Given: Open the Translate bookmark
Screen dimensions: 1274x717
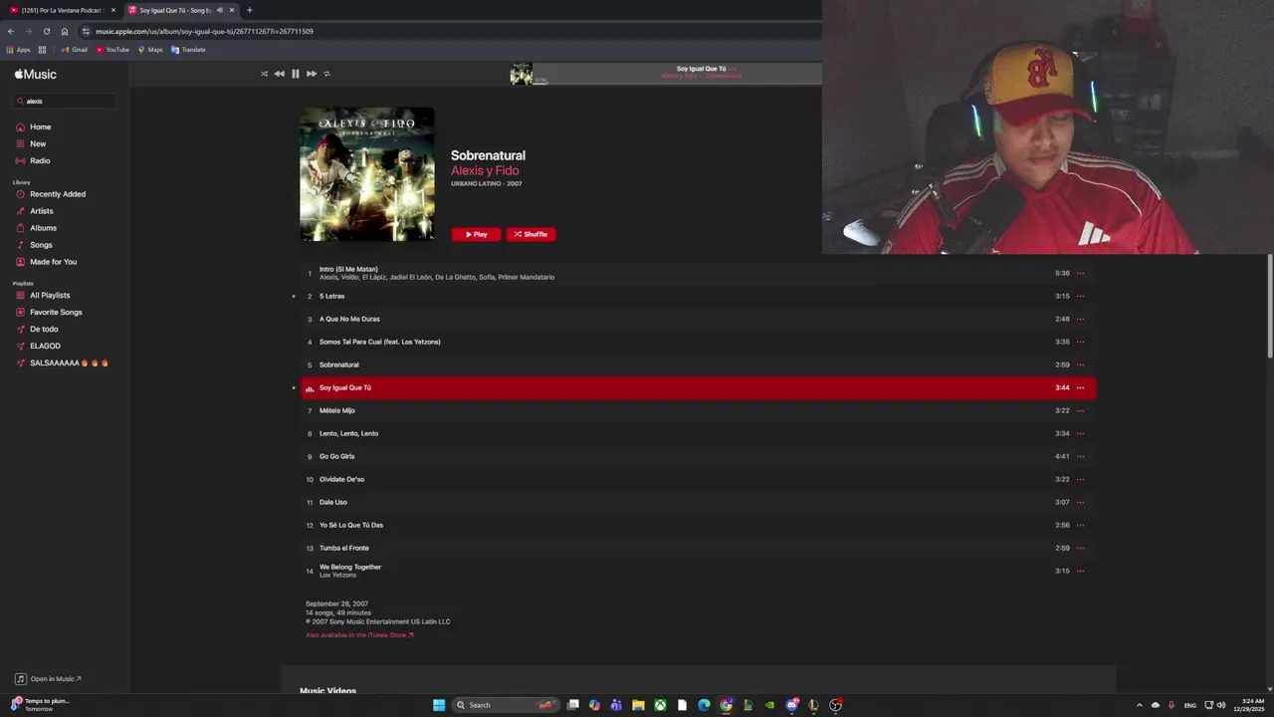Looking at the screenshot, I should [x=188, y=50].
